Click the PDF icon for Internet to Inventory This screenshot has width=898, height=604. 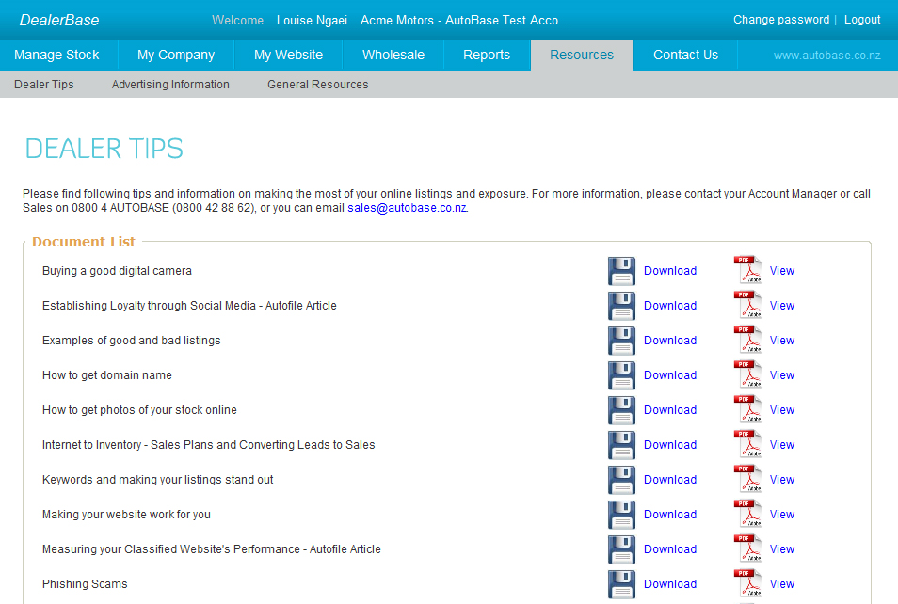coord(747,444)
